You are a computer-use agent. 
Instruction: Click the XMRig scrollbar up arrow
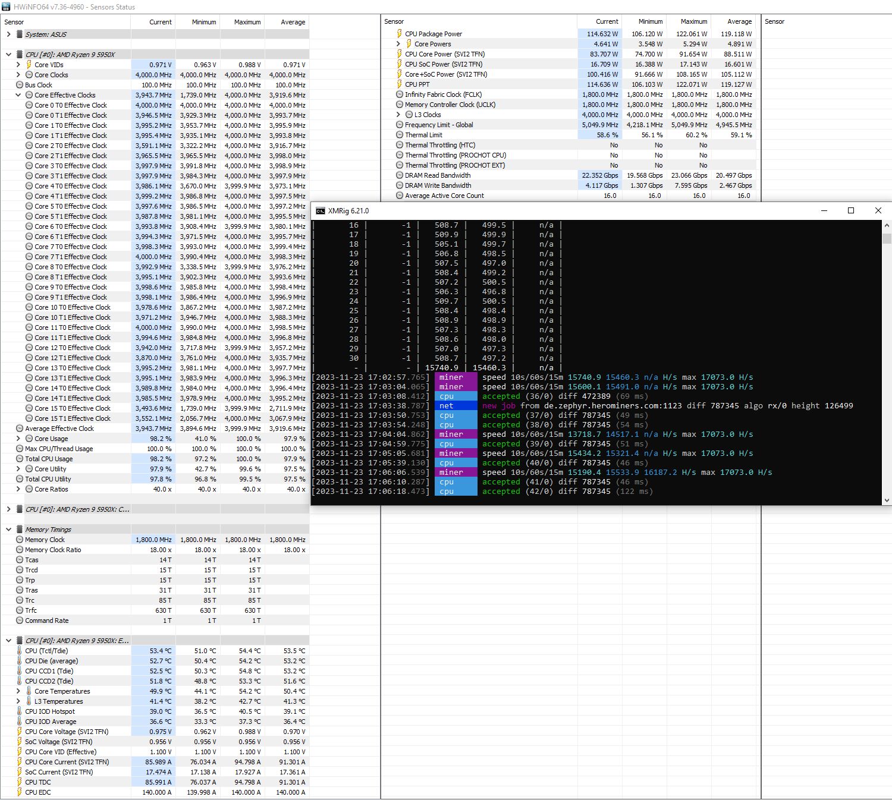[887, 226]
